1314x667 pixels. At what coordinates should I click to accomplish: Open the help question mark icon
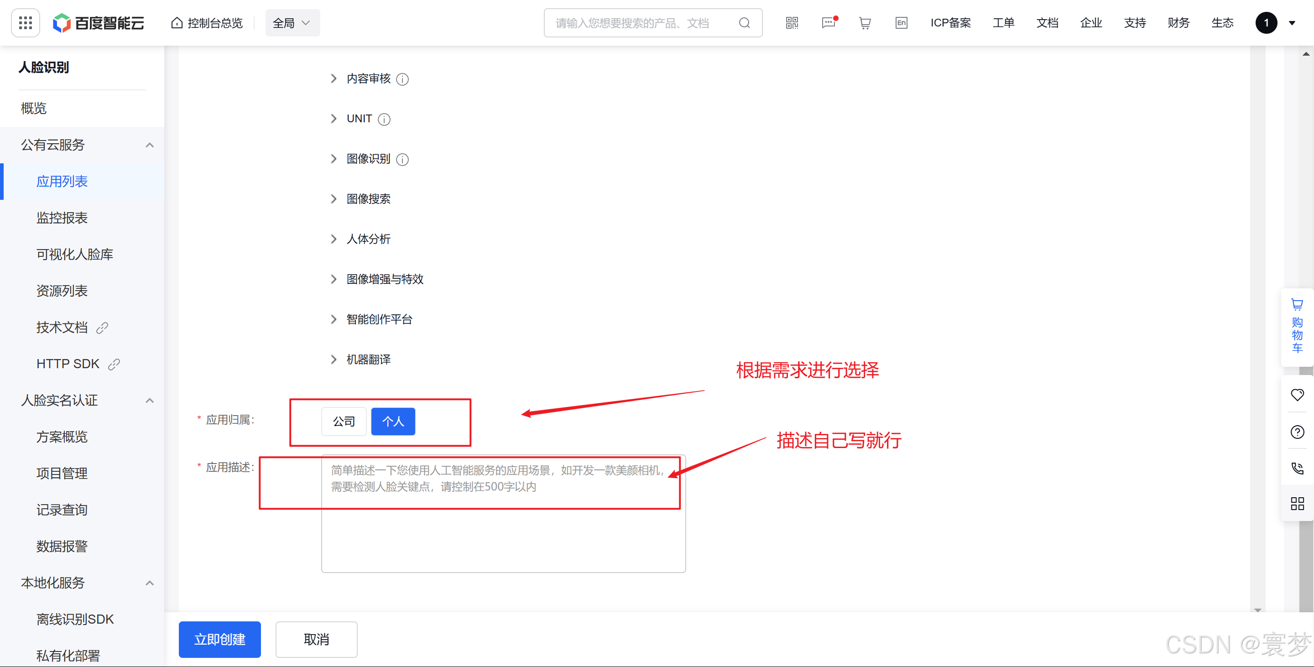[x=1297, y=432]
